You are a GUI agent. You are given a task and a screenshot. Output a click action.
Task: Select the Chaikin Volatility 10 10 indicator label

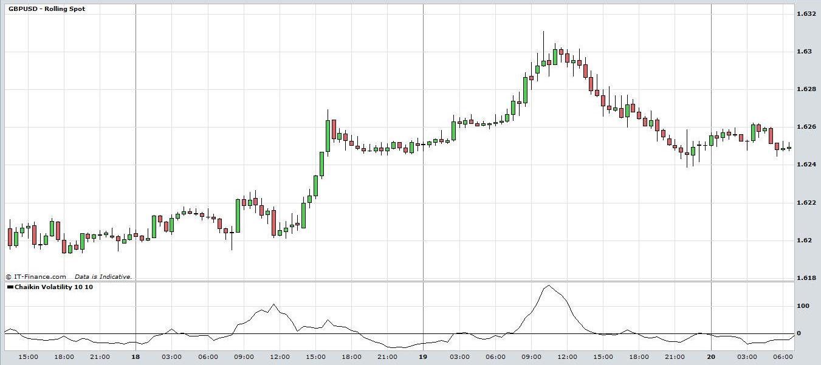(53, 287)
